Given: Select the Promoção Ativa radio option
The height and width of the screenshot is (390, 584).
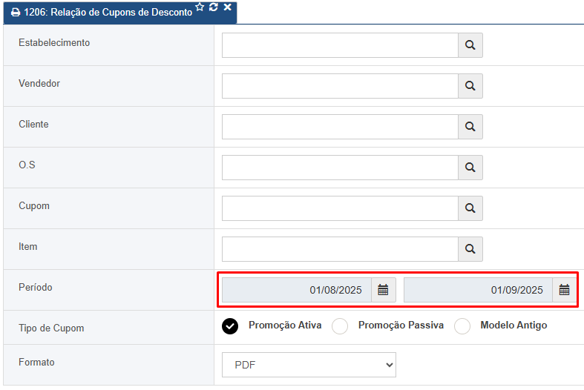Looking at the screenshot, I should [230, 326].
